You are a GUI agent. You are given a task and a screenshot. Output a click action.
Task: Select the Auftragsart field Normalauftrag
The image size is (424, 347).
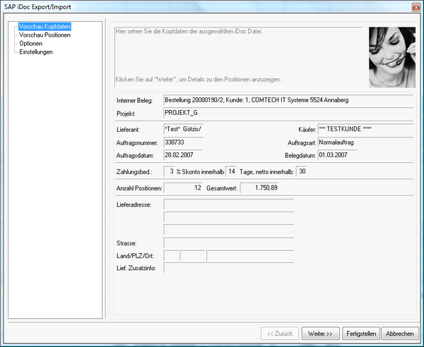tap(365, 142)
